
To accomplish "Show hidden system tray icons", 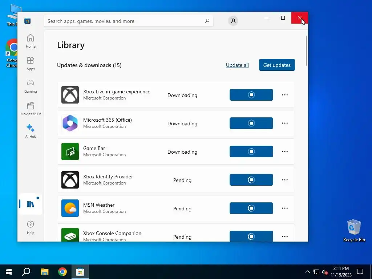I will tap(307, 272).
